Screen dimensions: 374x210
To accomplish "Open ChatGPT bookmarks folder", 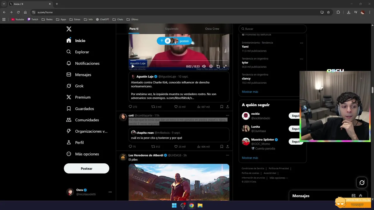I will point(102,19).
